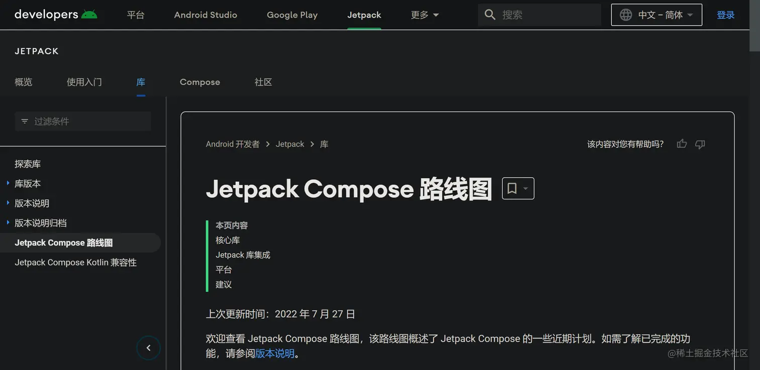The width and height of the screenshot is (760, 370).
Task: Expand the 版本说明 tree item
Action: pos(8,203)
